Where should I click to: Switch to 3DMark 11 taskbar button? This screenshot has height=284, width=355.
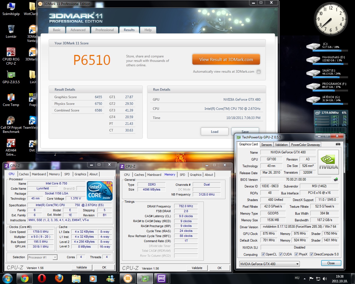pos(128,278)
